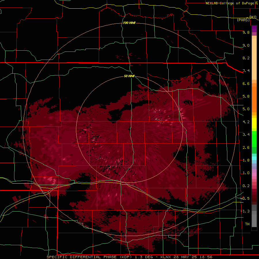Click the DKD label above the color scale
Screen dimensions: 259x259
(x=253, y=17)
